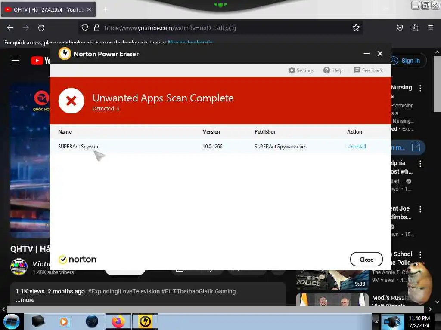Select the SUPERAntiSpyware row name

(79, 147)
